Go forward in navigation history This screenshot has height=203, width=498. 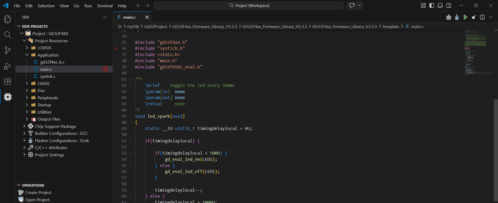coord(147,5)
